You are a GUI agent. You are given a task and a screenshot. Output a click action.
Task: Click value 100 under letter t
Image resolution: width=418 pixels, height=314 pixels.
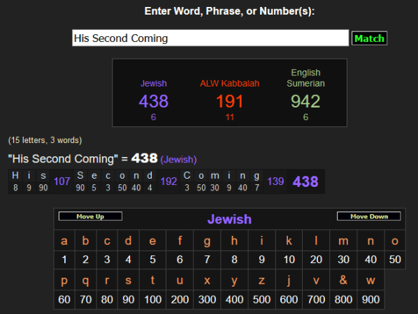point(153,299)
